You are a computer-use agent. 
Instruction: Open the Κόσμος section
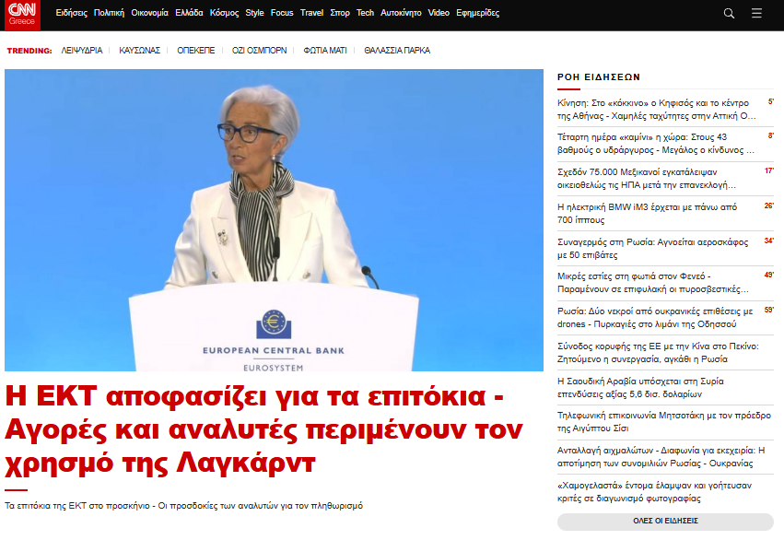[224, 13]
